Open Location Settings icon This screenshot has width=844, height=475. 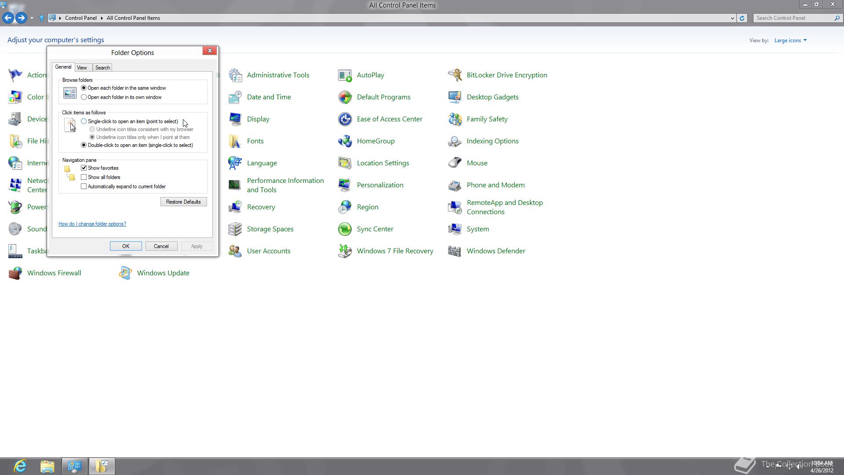345,163
